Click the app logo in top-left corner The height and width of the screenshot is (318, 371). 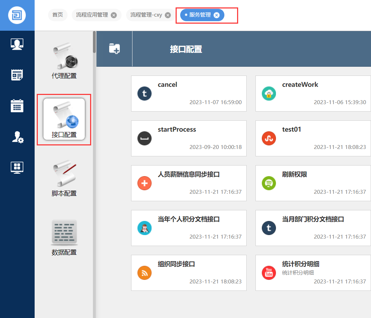[17, 16]
